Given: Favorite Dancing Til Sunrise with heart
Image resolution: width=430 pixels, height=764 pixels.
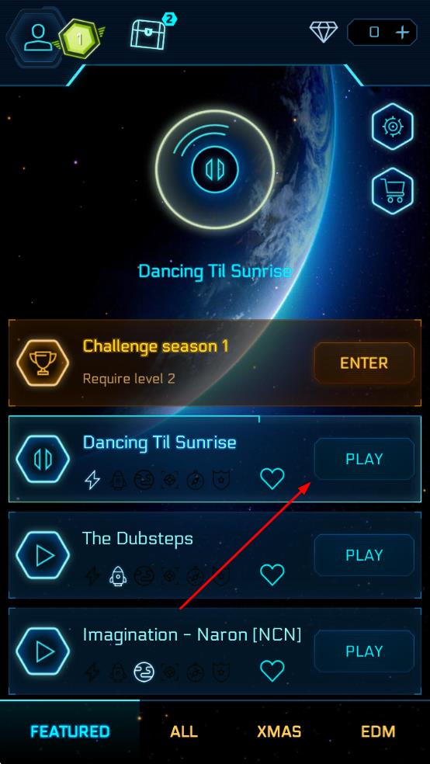Looking at the screenshot, I should point(272,478).
